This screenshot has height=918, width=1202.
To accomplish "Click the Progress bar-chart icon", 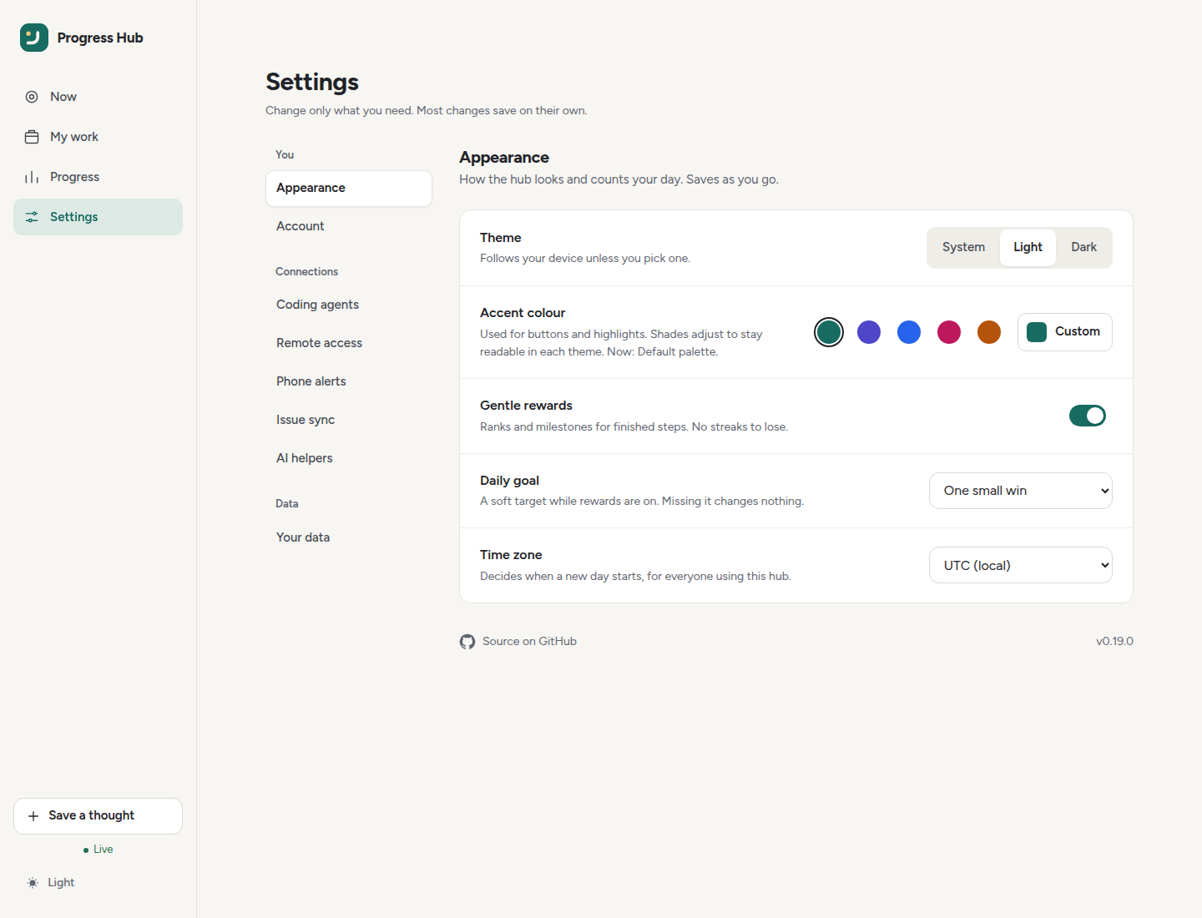I will pos(32,177).
